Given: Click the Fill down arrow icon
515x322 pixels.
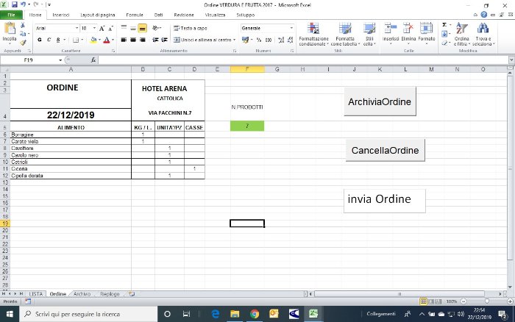Looking at the screenshot, I should (444, 34).
